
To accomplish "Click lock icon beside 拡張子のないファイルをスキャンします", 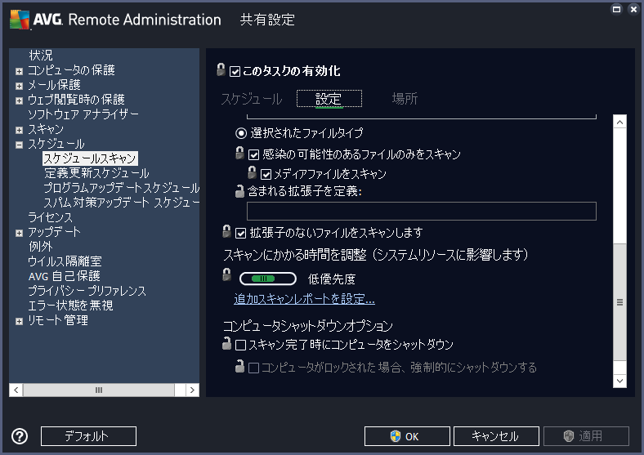I will pos(226,231).
